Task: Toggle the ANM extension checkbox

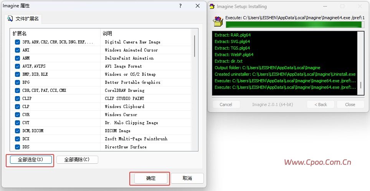Action: coord(17,58)
